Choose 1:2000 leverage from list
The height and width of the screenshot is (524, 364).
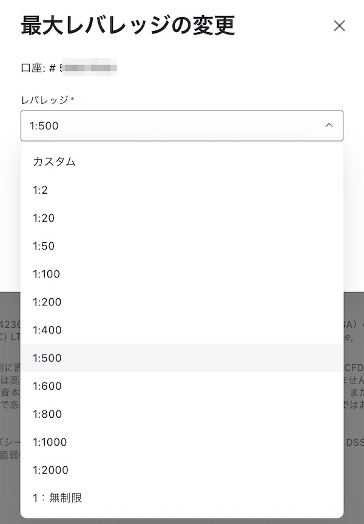(50, 470)
